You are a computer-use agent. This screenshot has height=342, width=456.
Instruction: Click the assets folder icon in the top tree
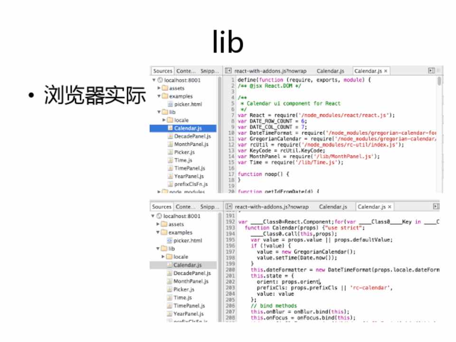[x=165, y=88]
